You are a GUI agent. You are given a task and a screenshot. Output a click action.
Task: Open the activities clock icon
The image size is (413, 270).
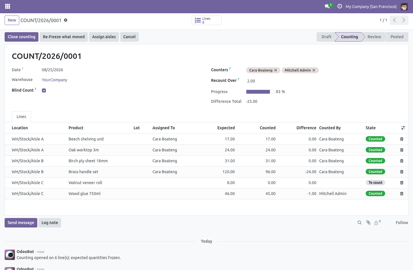[340, 6]
